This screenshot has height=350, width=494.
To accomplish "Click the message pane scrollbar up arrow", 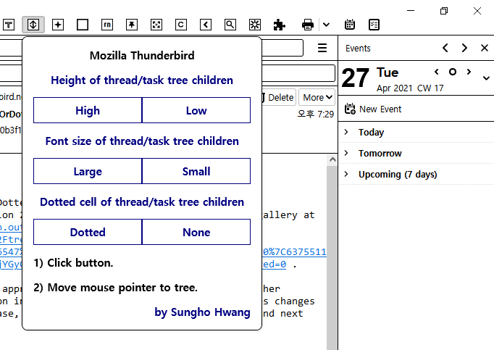I will pyautogui.click(x=332, y=159).
